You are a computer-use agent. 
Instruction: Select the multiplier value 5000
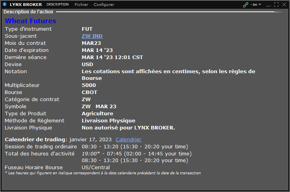pos(89,85)
